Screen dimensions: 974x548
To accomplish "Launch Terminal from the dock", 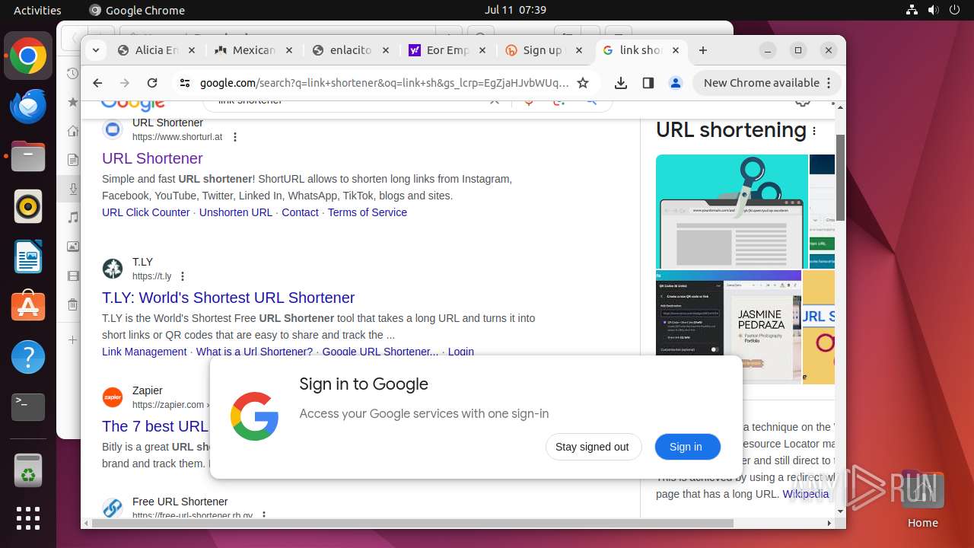I will 28,408.
